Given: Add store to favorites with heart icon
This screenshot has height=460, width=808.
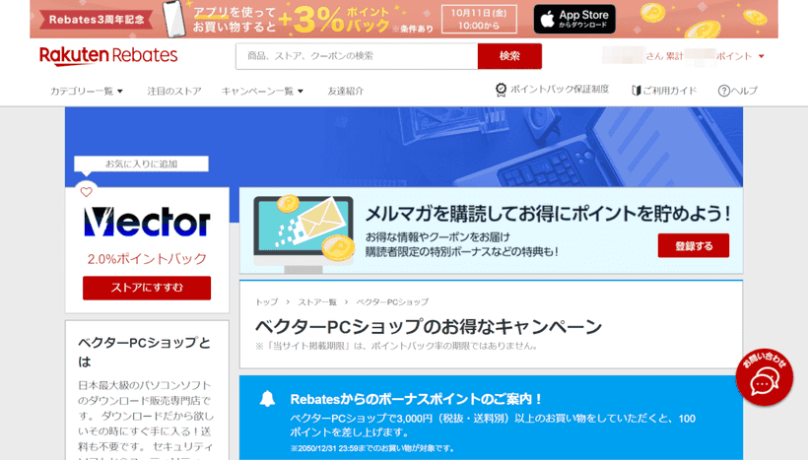Looking at the screenshot, I should click(x=86, y=192).
